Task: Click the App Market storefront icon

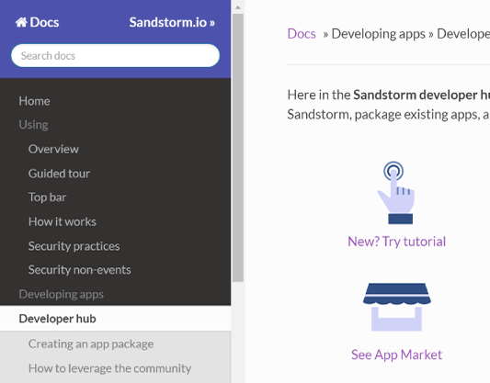Action: pyautogui.click(x=397, y=307)
